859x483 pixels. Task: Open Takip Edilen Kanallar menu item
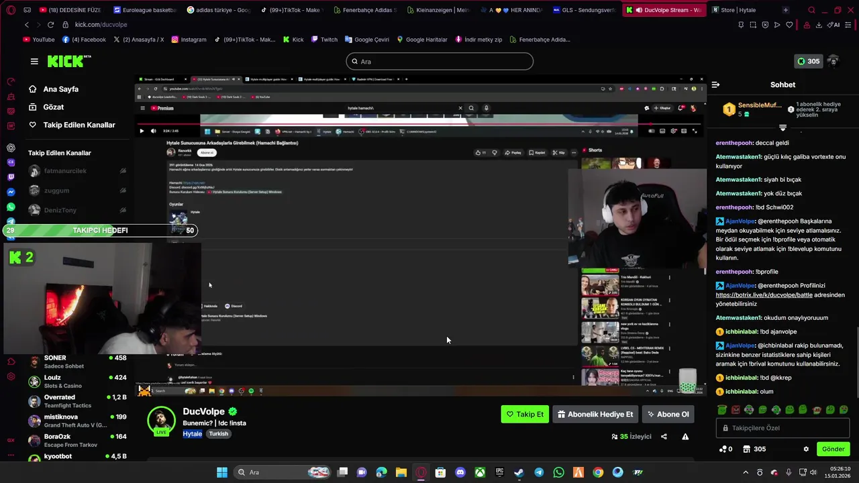coord(72,125)
